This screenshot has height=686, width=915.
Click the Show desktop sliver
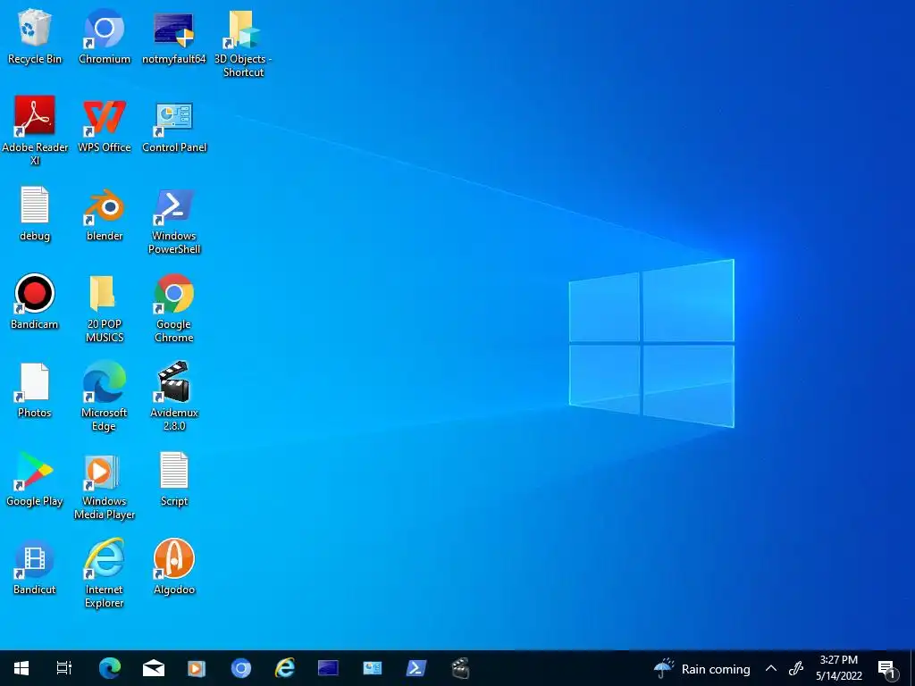911,668
